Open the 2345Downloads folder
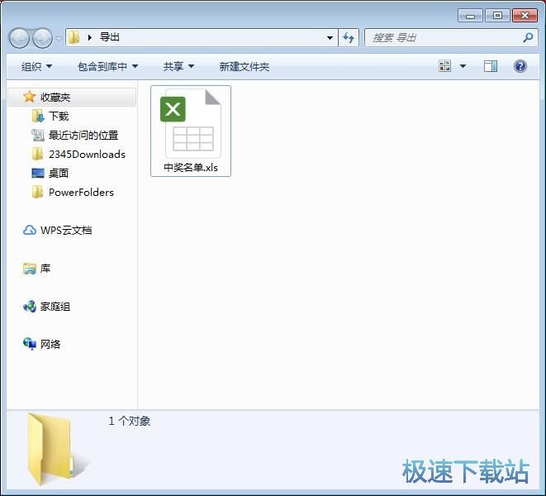Image resolution: width=546 pixels, height=496 pixels. point(87,154)
